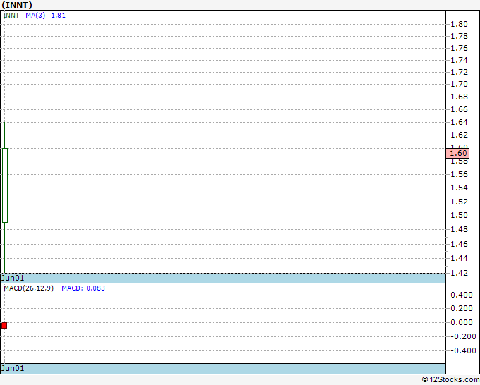
Task: Open the 12Stocks.com copyright link
Action: (450, 380)
